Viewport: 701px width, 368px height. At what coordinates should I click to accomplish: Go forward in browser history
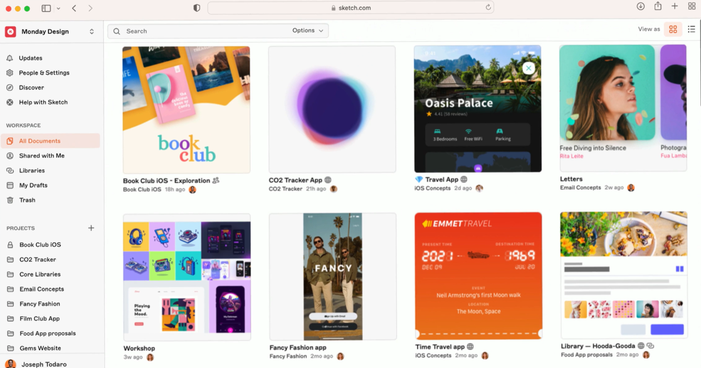coord(90,8)
